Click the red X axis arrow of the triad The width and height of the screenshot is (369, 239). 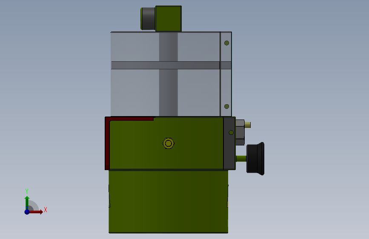(x=36, y=212)
